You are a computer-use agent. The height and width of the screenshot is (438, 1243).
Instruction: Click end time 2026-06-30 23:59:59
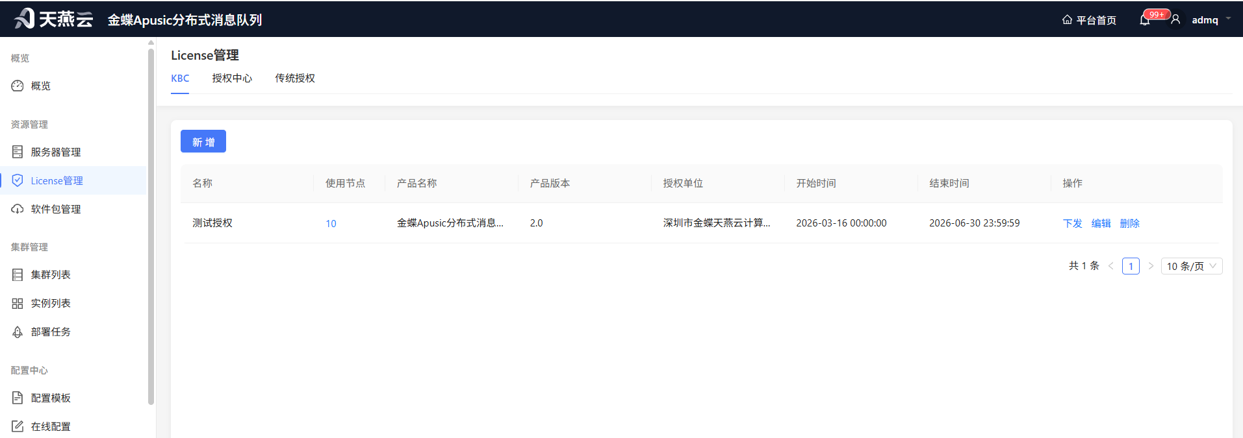[x=975, y=223]
